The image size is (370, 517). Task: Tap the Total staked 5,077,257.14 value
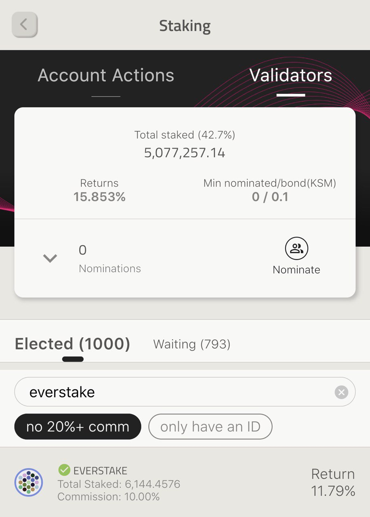tap(185, 153)
